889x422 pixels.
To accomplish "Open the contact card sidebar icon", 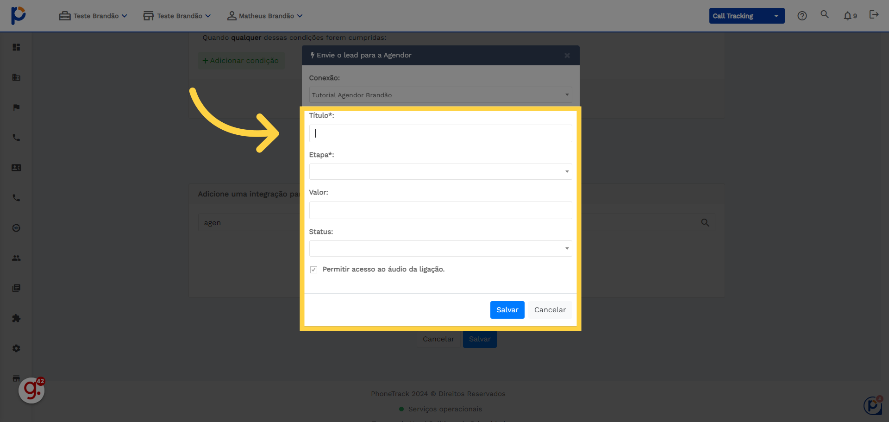I will tap(16, 168).
